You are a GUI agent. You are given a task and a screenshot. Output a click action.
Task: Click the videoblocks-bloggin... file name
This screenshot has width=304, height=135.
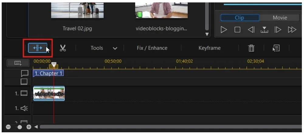coord(161,29)
